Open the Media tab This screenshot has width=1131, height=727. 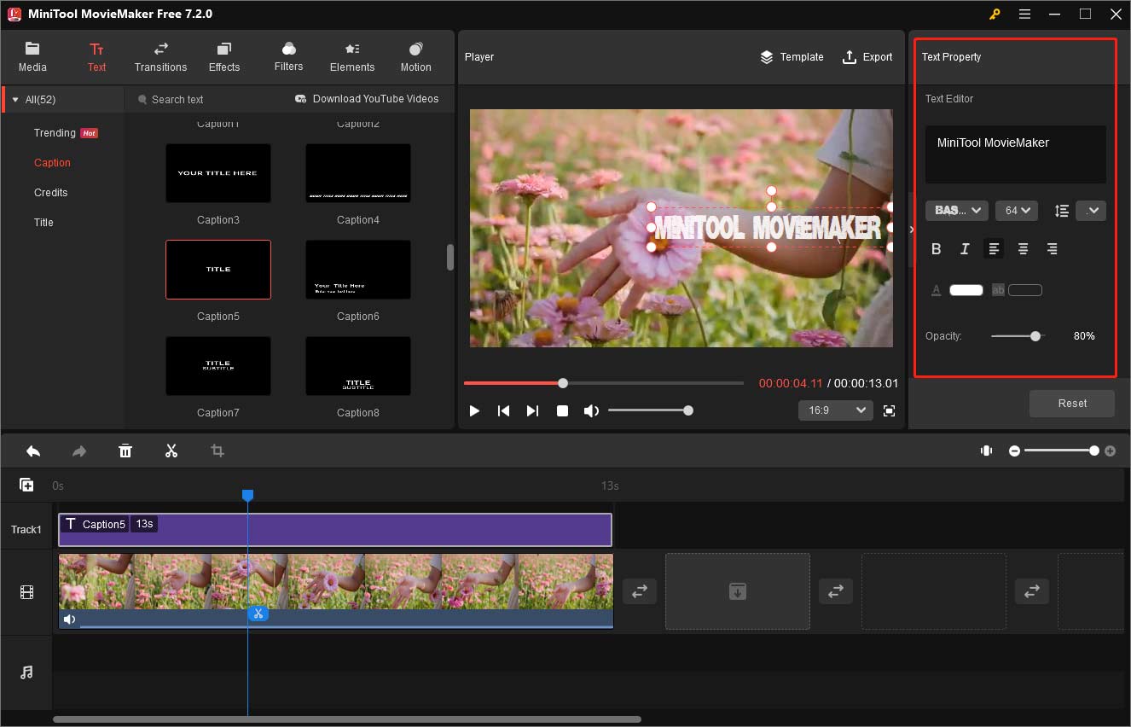(32, 57)
